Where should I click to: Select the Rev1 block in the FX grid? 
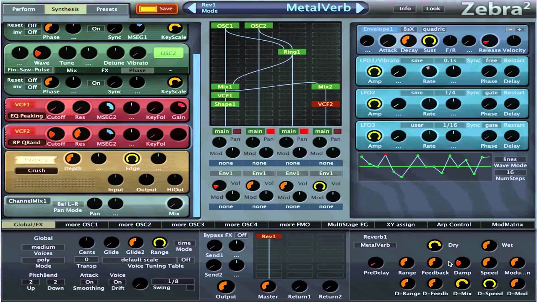pos(269,236)
